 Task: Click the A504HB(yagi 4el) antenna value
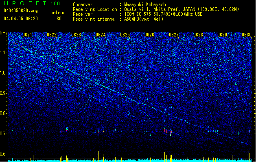[144, 19]
